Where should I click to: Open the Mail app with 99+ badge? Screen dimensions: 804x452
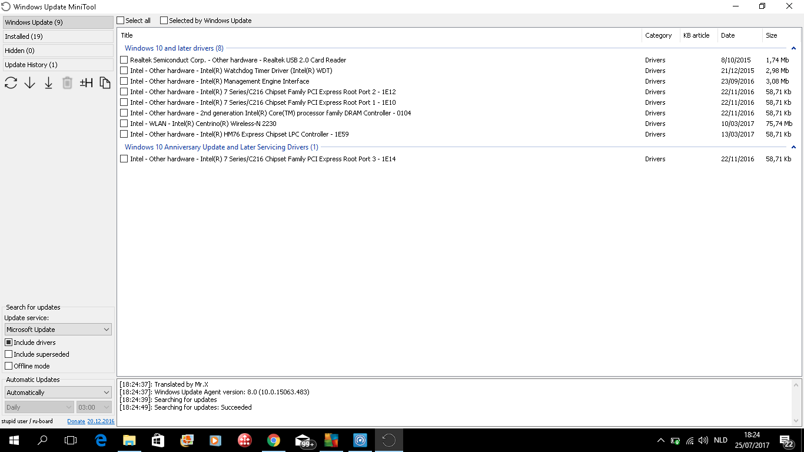[304, 440]
